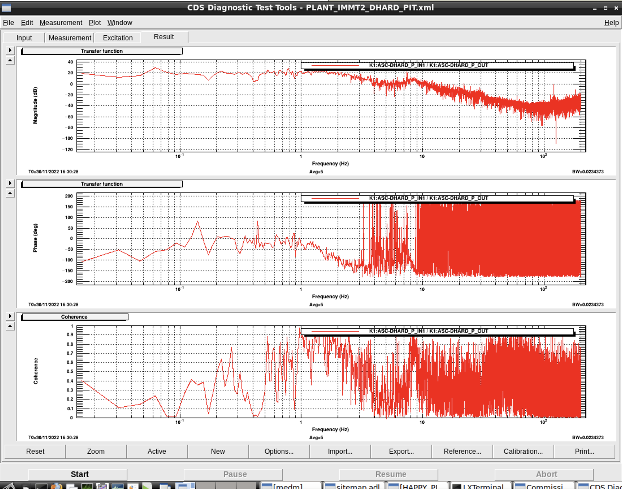Click the legend box in magnitude plot
Viewport: 622px width, 489px height.
click(438, 66)
